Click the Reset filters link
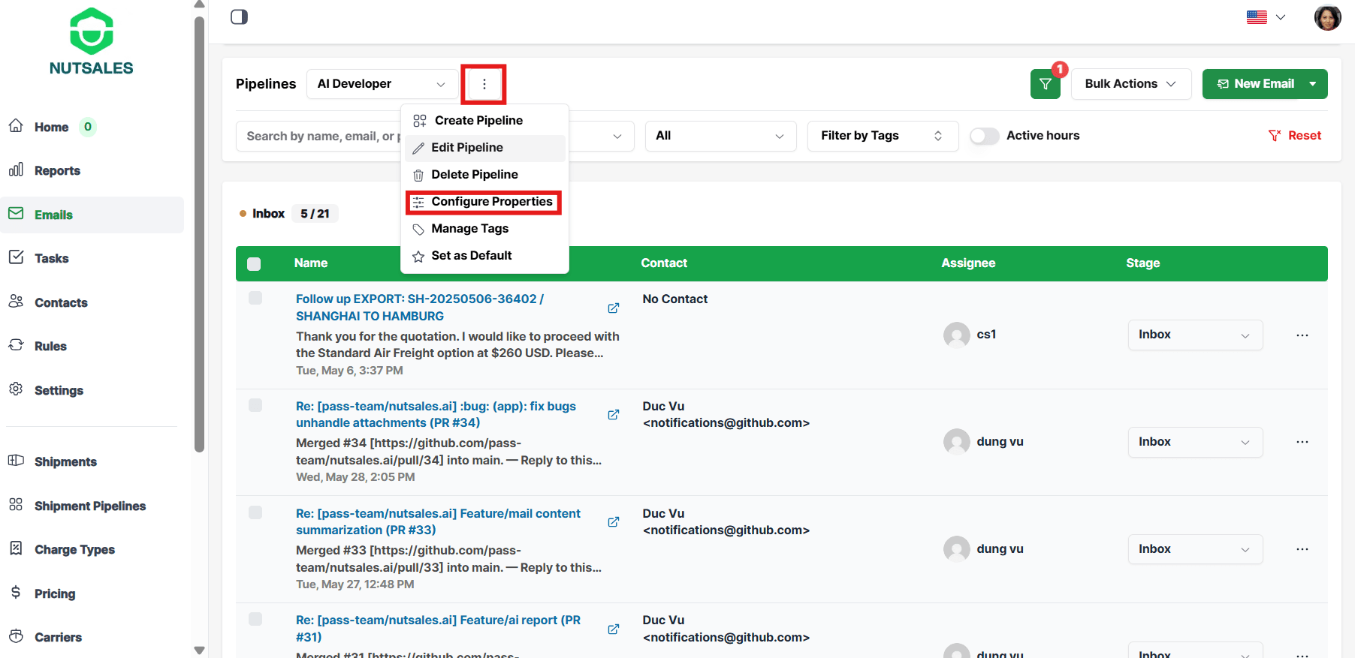The width and height of the screenshot is (1364, 658). click(x=1295, y=136)
